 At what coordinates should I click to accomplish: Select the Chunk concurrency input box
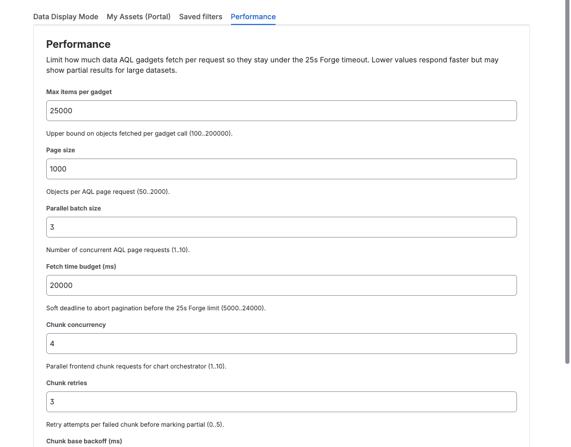[x=281, y=344]
